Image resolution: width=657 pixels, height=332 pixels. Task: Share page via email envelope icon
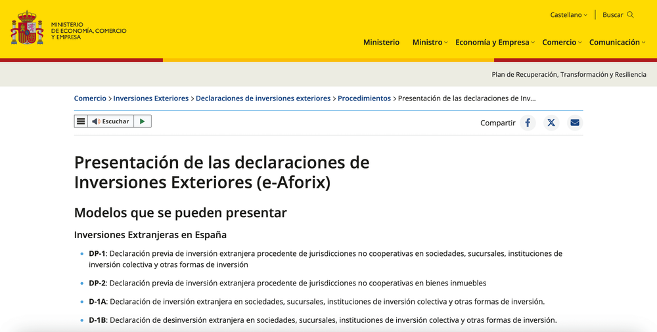(575, 123)
